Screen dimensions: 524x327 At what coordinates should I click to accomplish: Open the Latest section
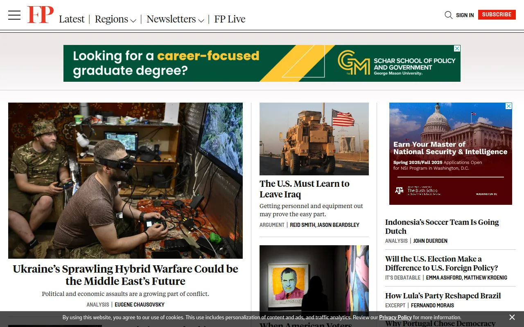pos(72,19)
